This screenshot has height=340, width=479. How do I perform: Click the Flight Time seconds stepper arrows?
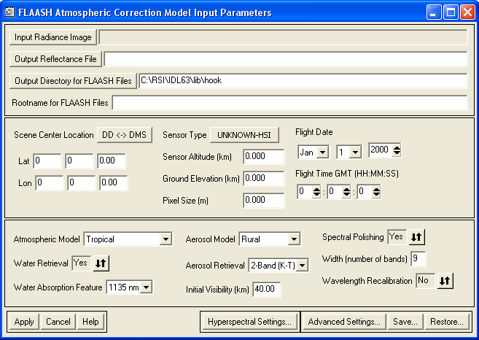click(376, 192)
